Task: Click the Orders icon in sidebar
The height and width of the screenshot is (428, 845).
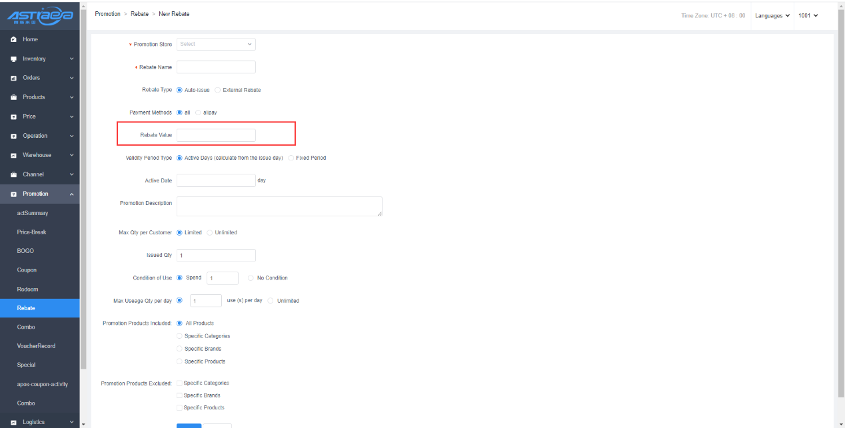Action: tap(13, 79)
